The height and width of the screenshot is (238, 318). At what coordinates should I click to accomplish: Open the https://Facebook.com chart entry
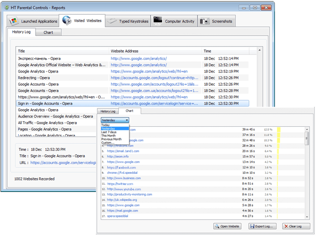tap(121, 167)
